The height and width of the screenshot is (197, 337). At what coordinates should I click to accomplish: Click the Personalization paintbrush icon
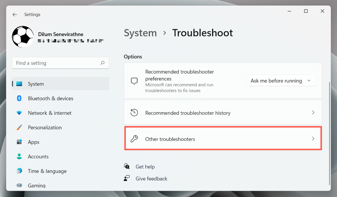point(19,127)
